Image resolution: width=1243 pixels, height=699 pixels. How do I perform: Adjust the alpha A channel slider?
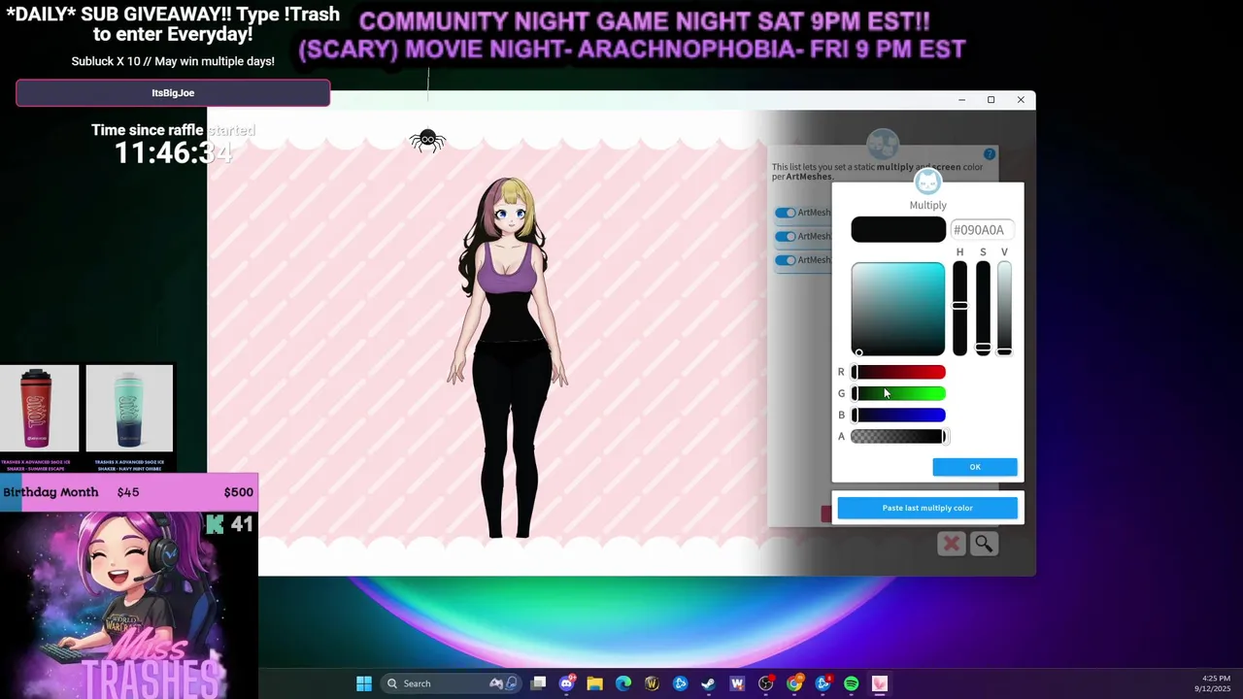click(x=898, y=437)
